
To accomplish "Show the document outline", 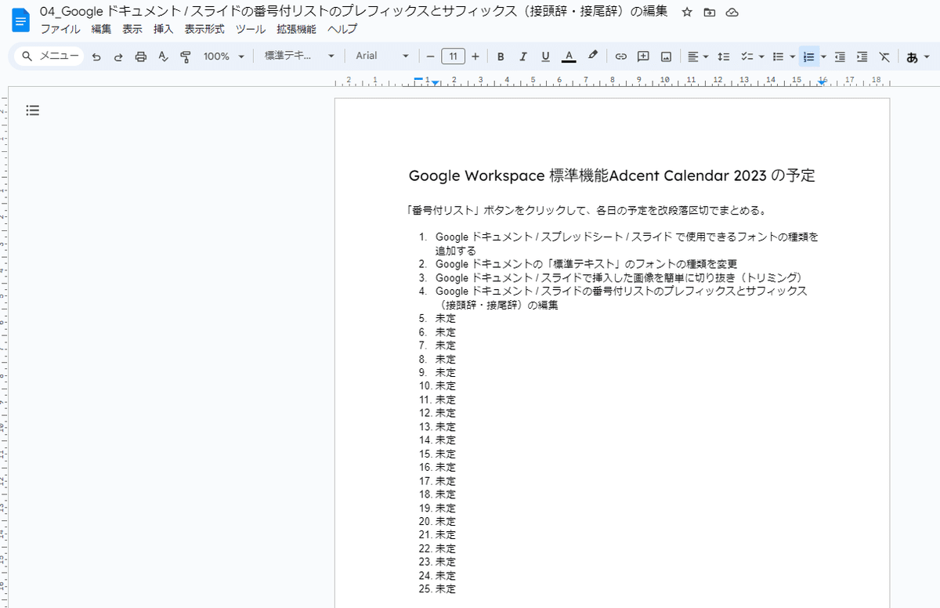I will click(x=33, y=110).
